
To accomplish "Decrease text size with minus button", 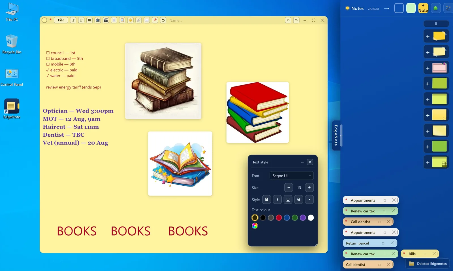I will [x=289, y=188].
